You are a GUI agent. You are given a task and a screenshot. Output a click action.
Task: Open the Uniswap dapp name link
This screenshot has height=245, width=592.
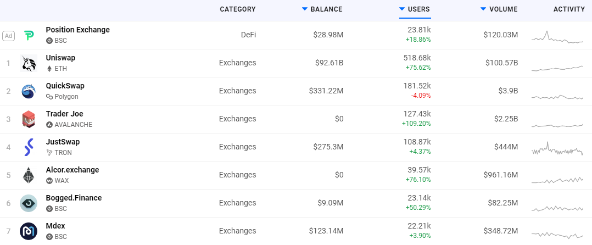[60, 58]
